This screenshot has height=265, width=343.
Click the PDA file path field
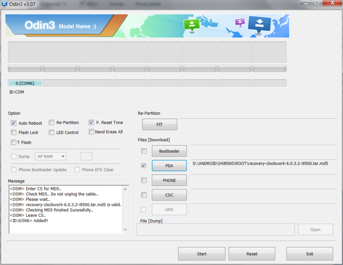(264, 166)
